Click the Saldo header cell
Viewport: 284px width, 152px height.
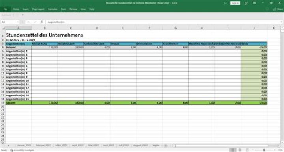(254, 44)
